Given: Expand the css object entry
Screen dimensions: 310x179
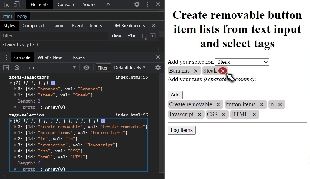Looking at the screenshot, I should [x=15, y=151].
